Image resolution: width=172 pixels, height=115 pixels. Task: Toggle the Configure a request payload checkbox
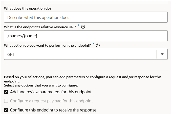point(6,101)
